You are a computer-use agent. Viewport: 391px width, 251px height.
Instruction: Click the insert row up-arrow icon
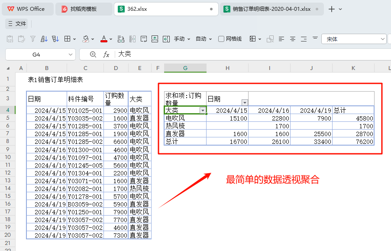155,39
